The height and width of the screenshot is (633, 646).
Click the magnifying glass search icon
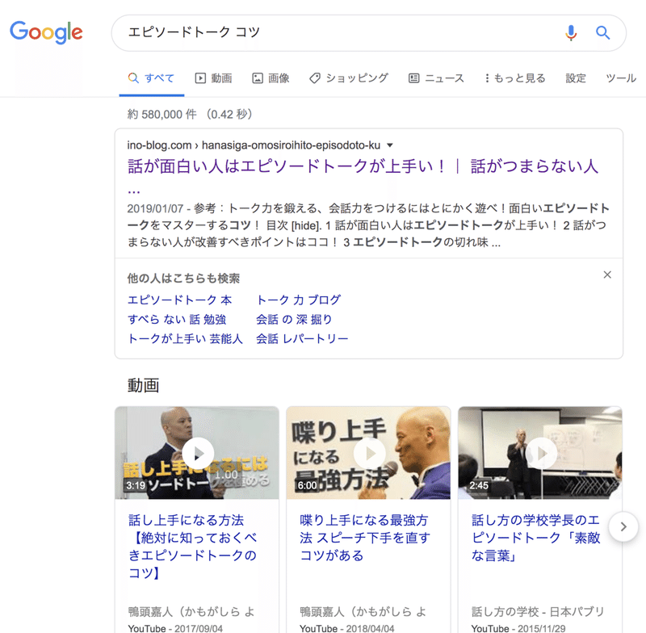[x=602, y=33]
